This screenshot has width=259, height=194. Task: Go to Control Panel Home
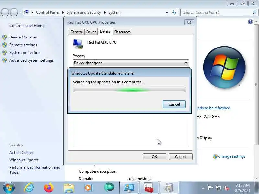point(27,26)
